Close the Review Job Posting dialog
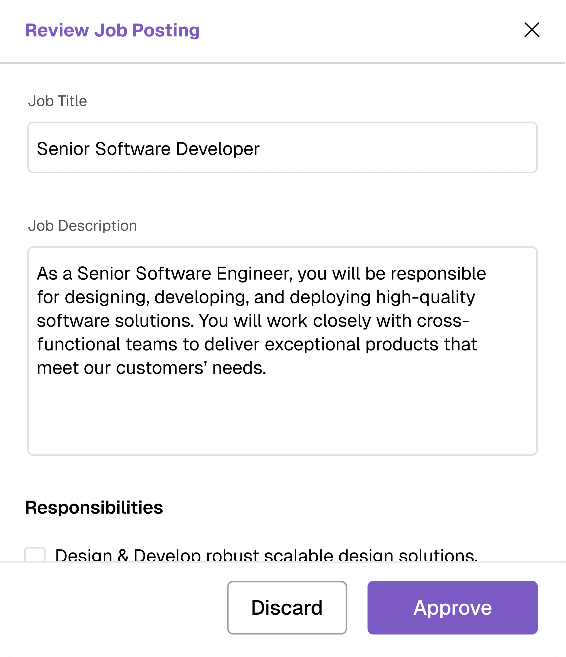Viewport: 566px width, 657px height. (532, 30)
